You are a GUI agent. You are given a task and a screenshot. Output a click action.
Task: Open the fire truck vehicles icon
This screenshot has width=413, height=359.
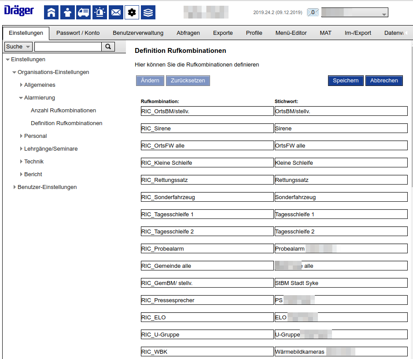point(83,12)
